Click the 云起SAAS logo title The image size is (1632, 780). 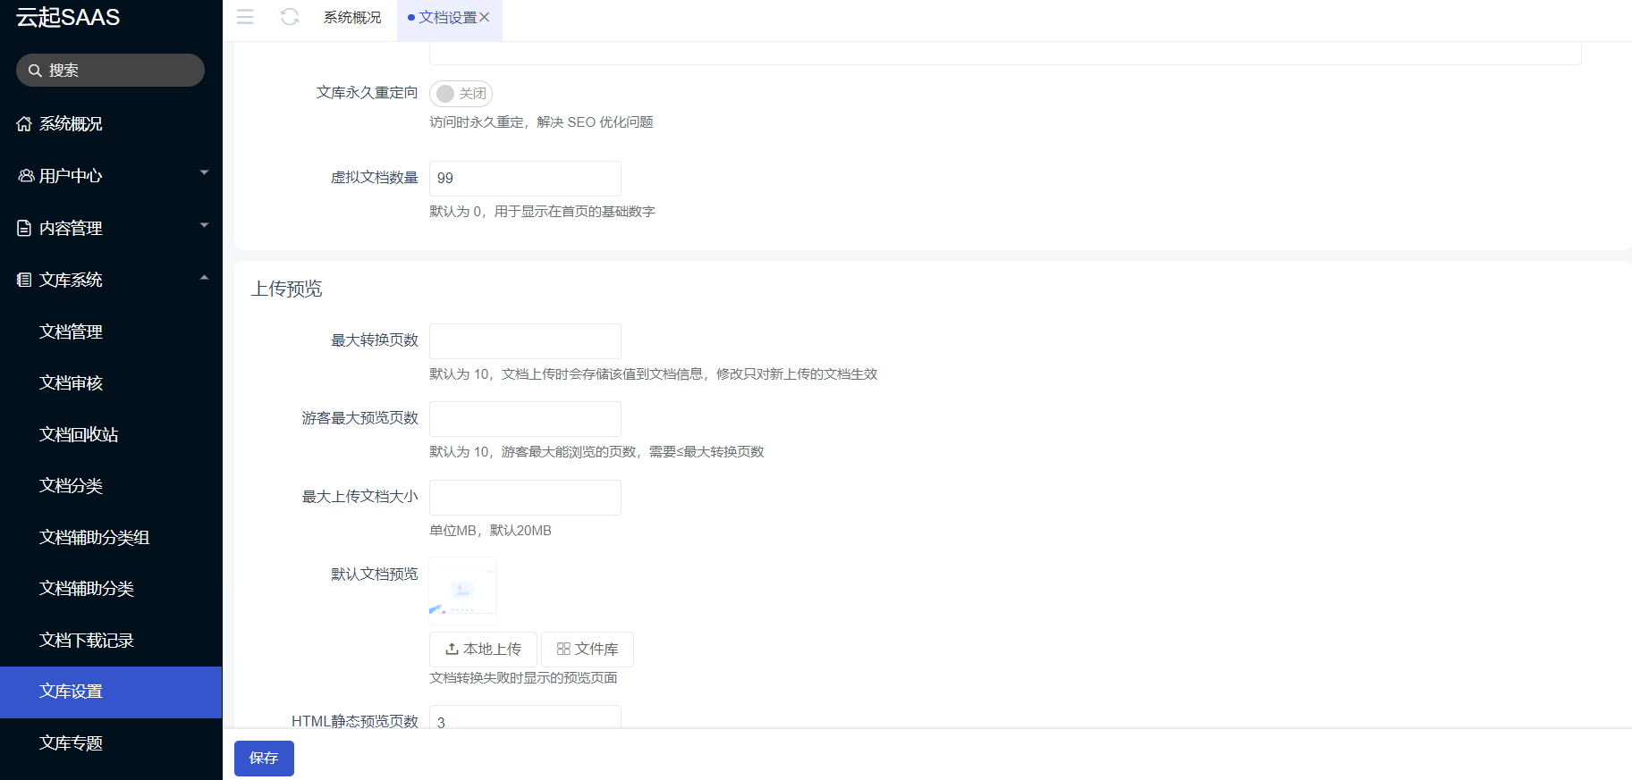[x=68, y=18]
